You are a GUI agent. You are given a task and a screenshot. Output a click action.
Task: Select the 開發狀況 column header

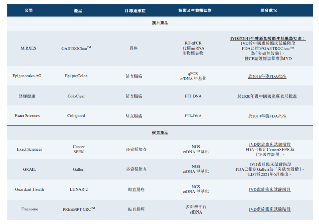click(x=268, y=10)
